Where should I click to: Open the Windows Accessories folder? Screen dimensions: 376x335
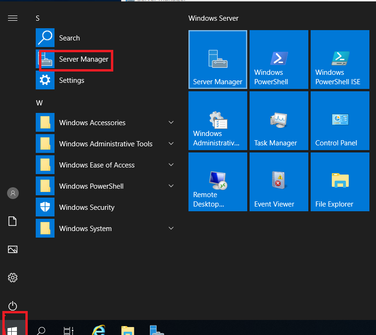click(105, 122)
